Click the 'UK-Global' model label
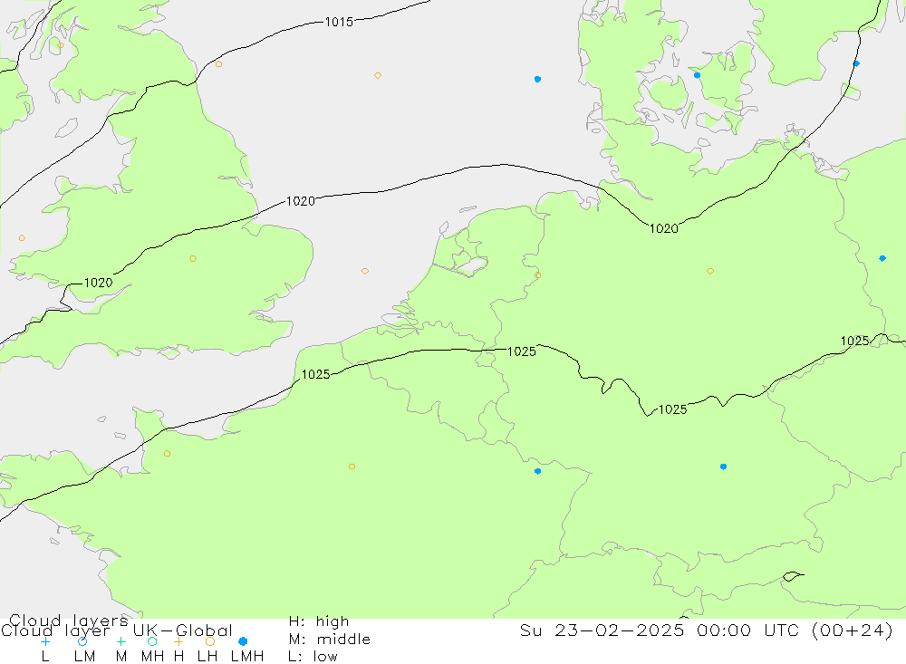Screen dimensions: 906x664 [x=183, y=630]
